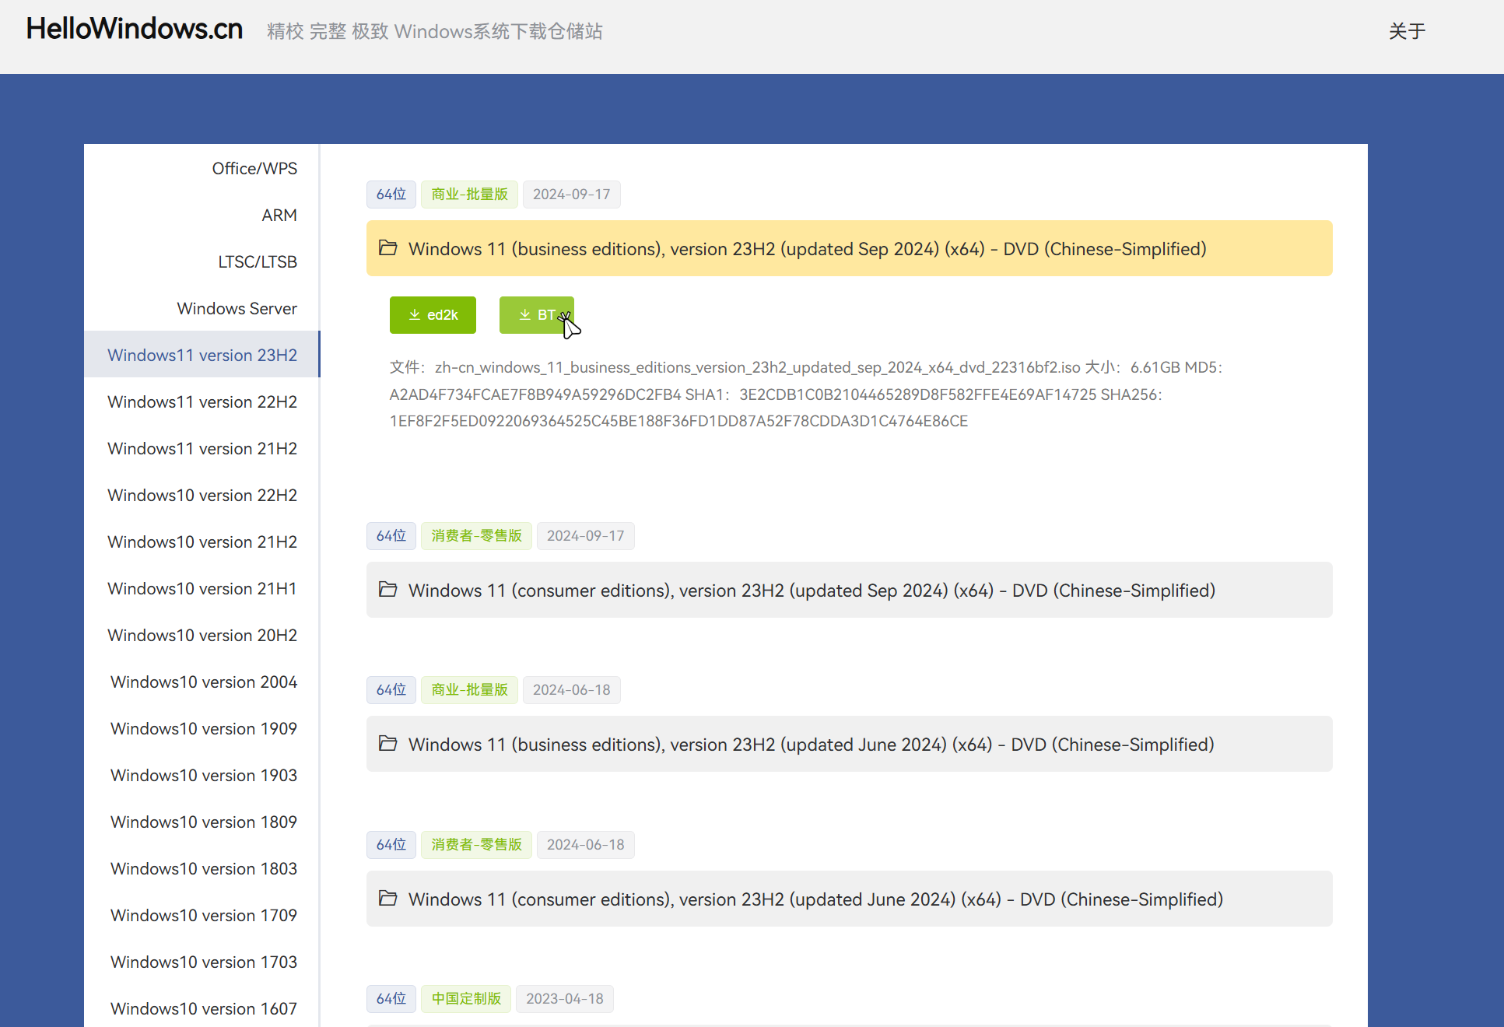Expand business editions June 2024 entry
Viewport: 1504px width, 1027px height.
point(849,744)
